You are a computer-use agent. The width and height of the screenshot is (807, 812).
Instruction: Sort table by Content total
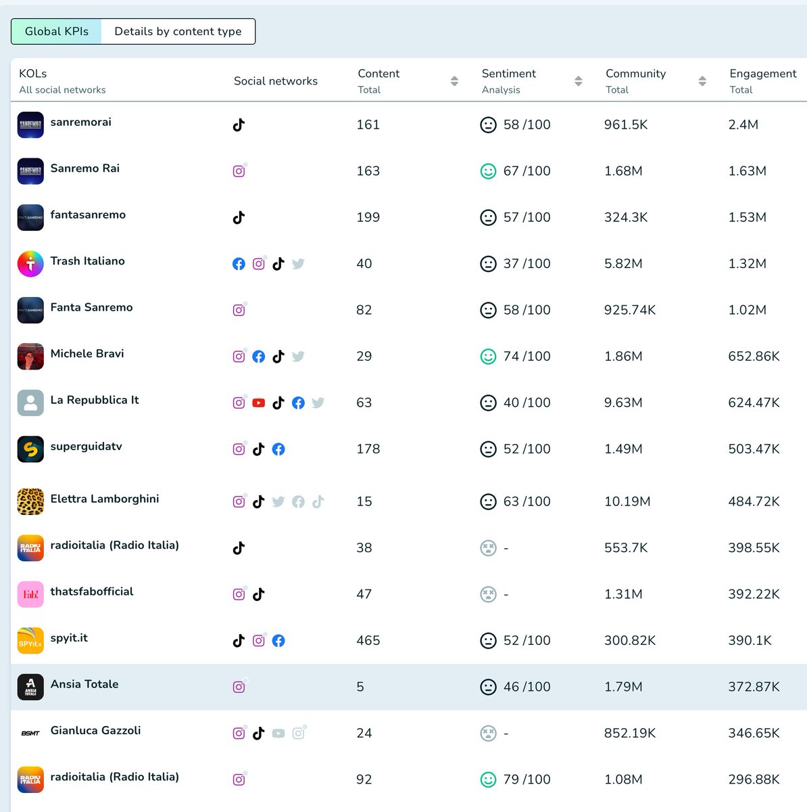click(x=454, y=81)
